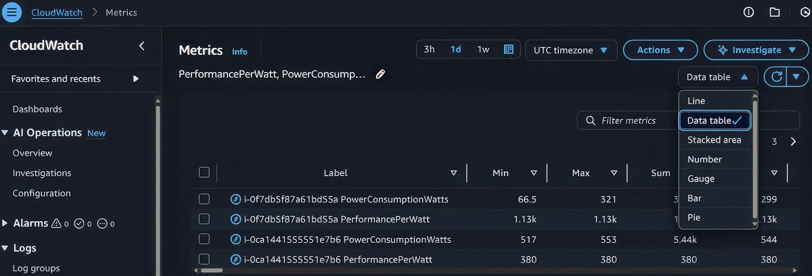812x276 pixels.
Task: Open Configuration in sidebar
Action: pos(41,193)
